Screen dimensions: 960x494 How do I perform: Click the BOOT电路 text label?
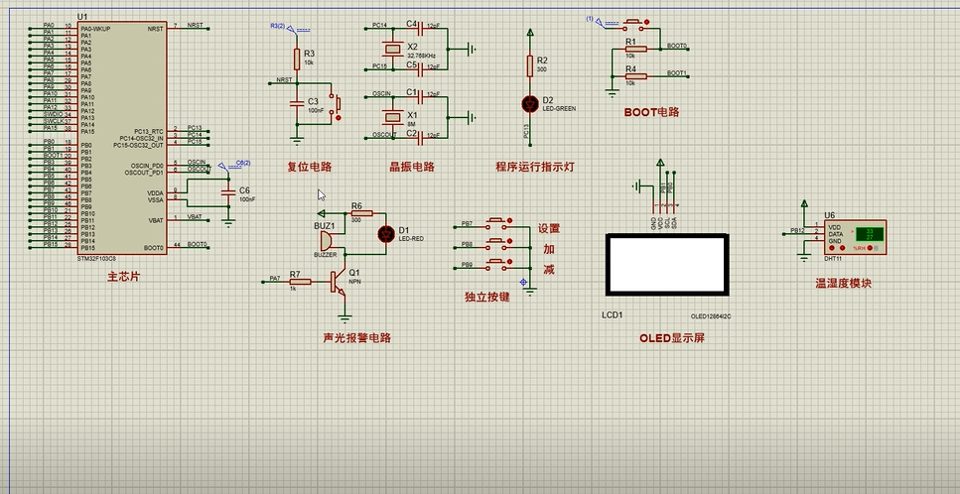click(x=651, y=112)
